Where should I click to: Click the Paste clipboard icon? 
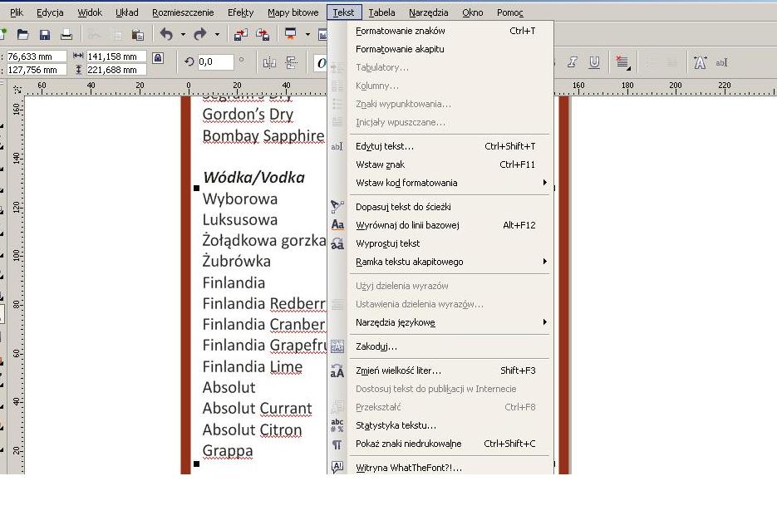(x=138, y=35)
